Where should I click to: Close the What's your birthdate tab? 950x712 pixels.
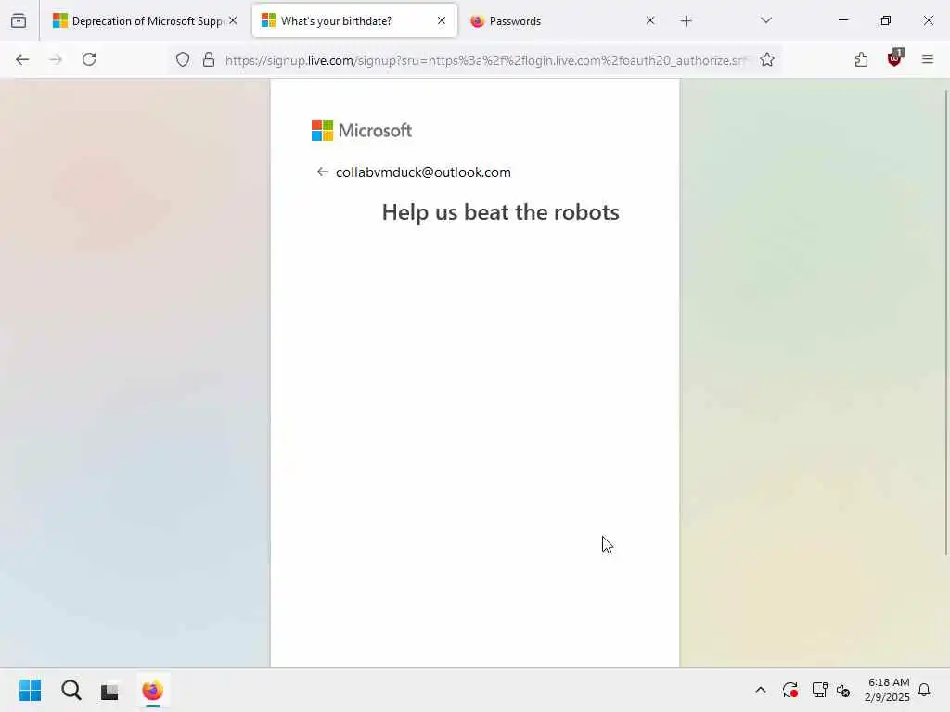[442, 20]
